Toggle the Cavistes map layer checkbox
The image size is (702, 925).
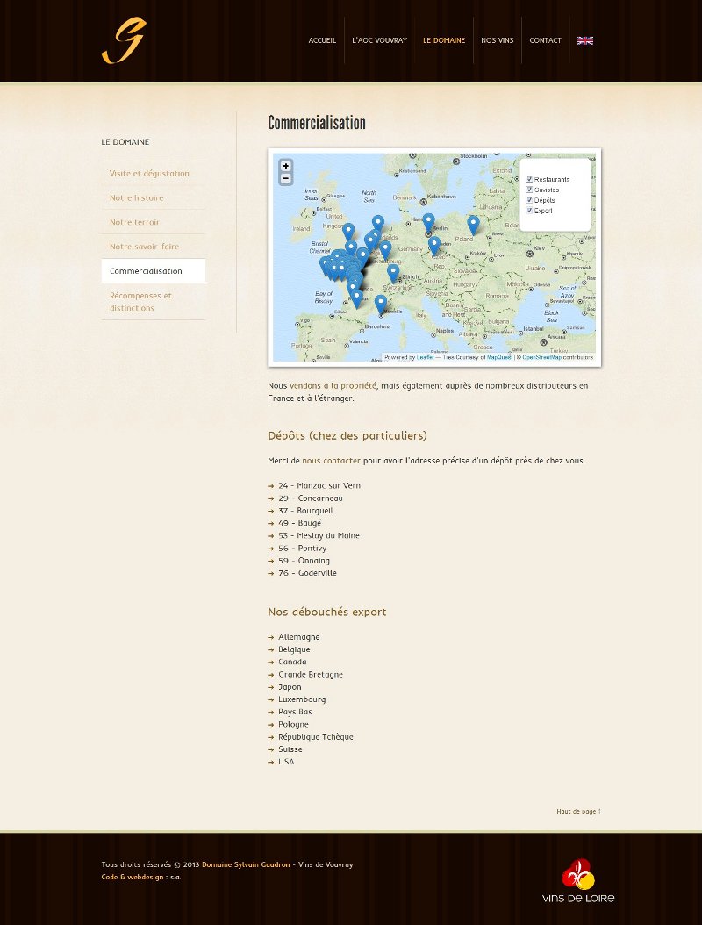[529, 190]
